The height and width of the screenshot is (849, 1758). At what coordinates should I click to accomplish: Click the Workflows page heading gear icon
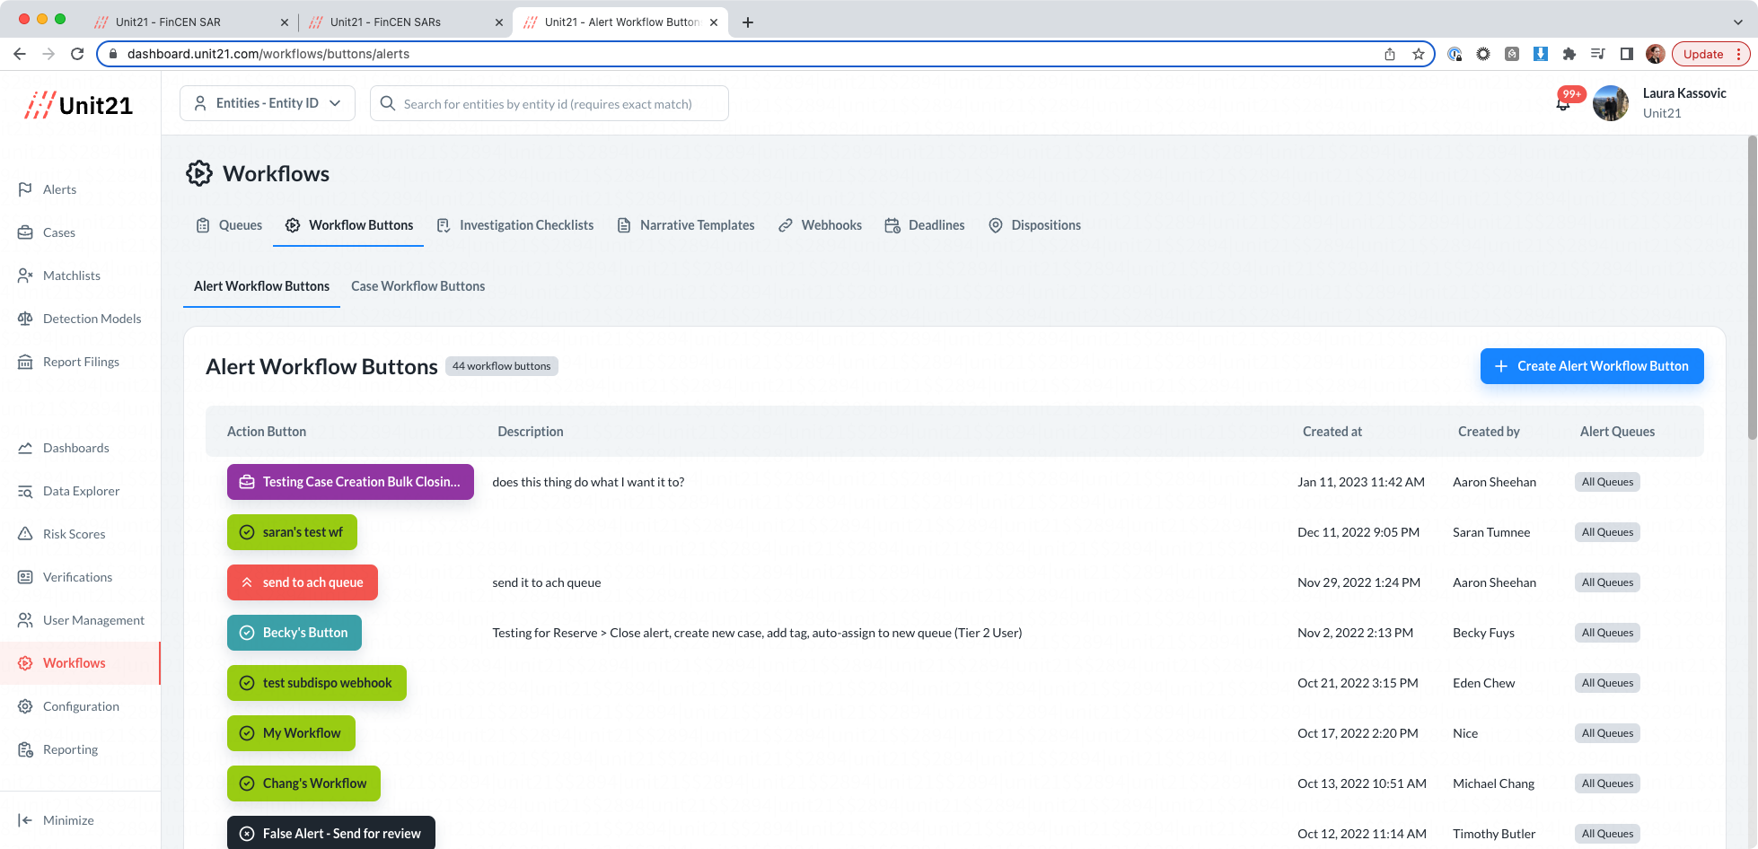click(199, 173)
